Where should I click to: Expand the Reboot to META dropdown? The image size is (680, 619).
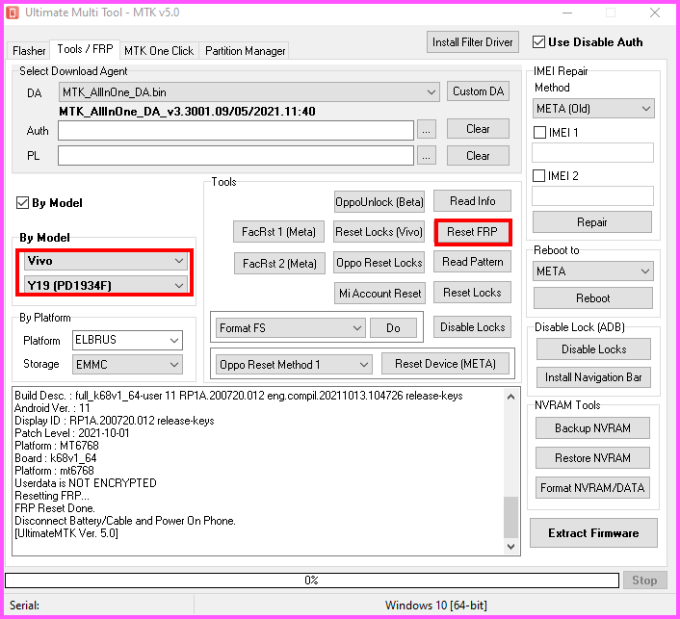pos(592,271)
